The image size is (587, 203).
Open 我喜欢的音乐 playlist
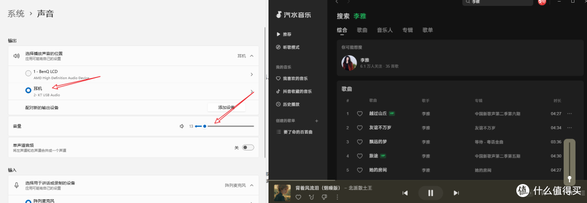tap(292, 78)
